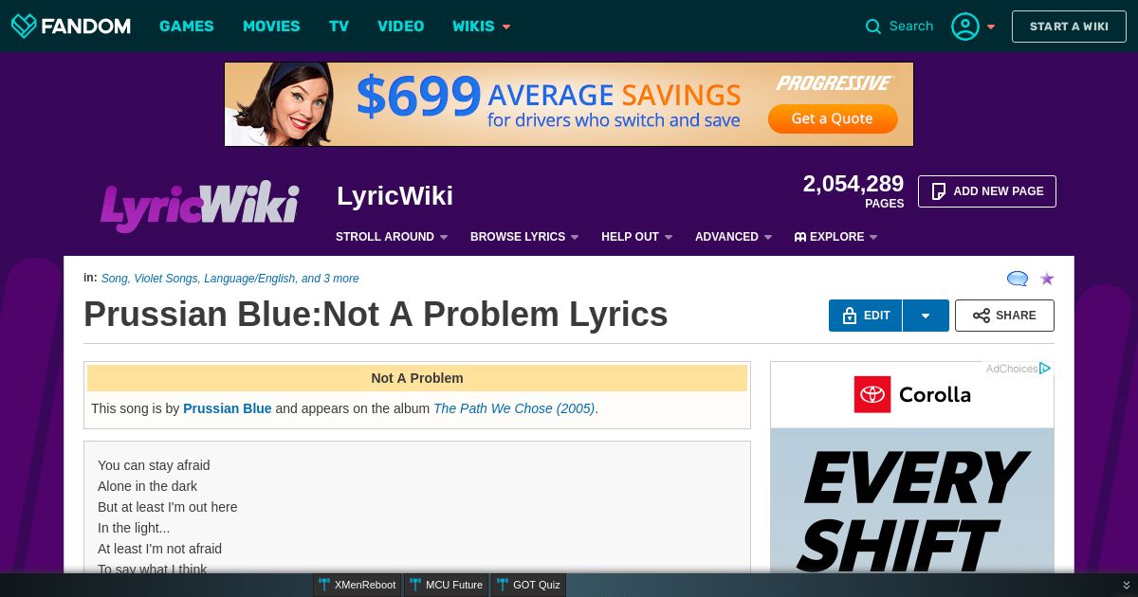This screenshot has height=597, width=1138.
Task: Expand the bottom toolbar chevron
Action: 1126,585
